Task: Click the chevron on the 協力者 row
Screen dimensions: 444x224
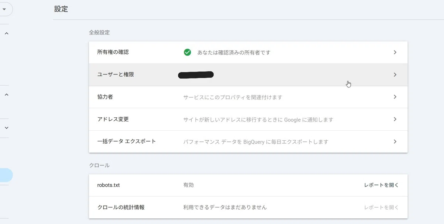Action: pos(395,97)
